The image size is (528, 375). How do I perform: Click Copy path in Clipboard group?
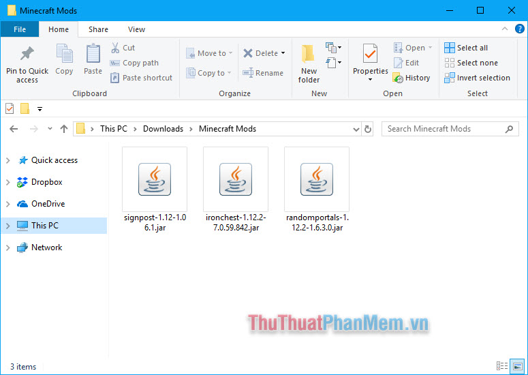(x=134, y=63)
